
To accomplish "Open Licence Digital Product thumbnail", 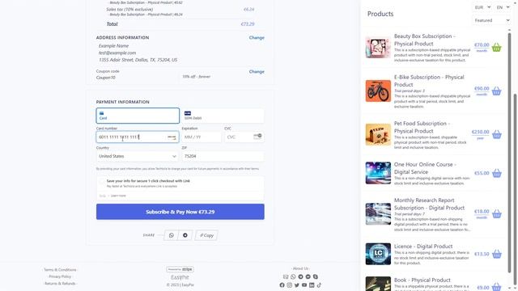I will pyautogui.click(x=378, y=254).
